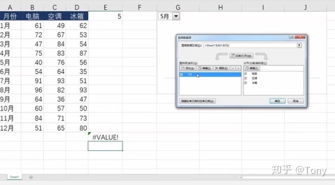Click the 10月 row label cell
Screen dimensions: 335x185
pos(10,108)
